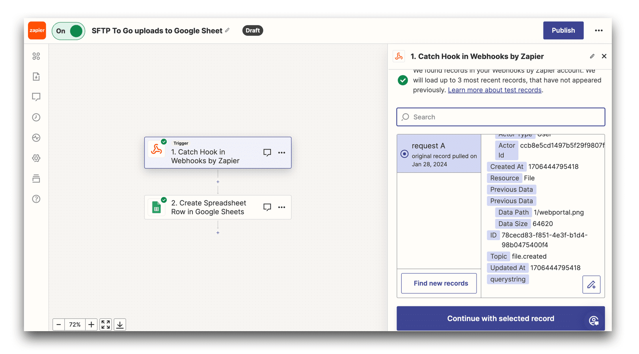Click the panel header Webhooks icon
Viewport: 639px width, 354px height.
click(x=399, y=56)
